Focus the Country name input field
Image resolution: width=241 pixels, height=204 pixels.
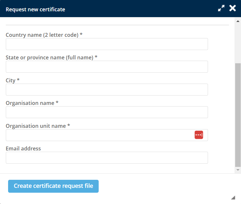[x=107, y=44]
